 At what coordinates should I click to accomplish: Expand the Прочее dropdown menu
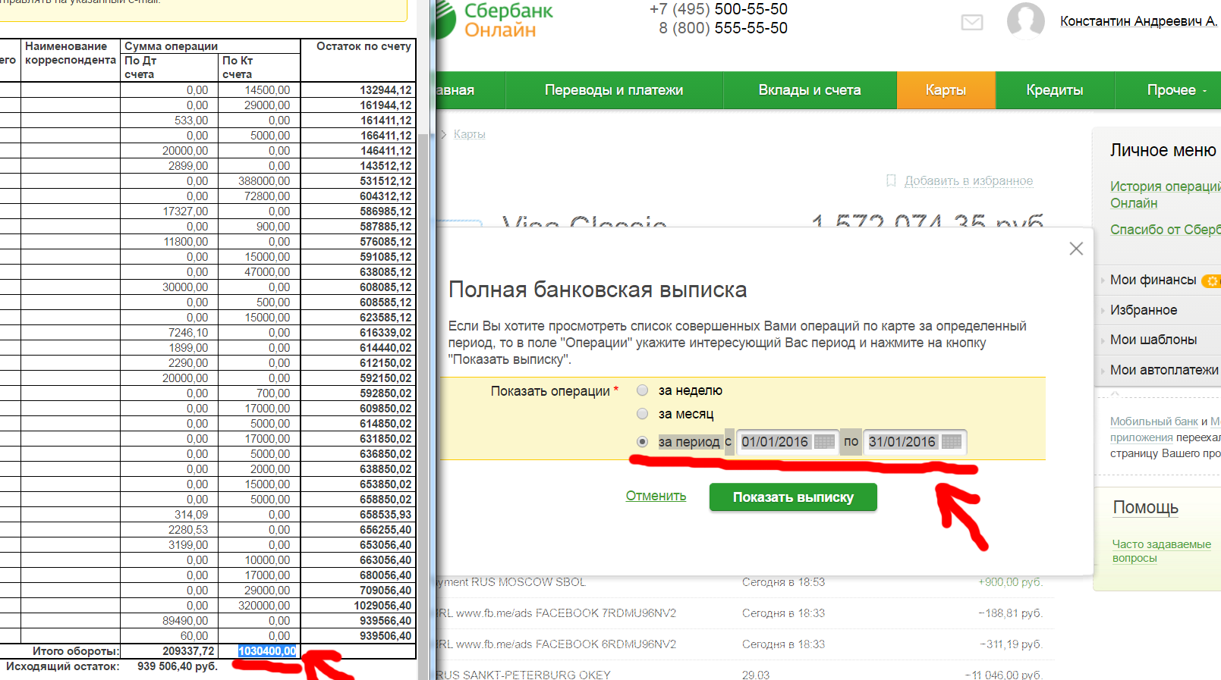coord(1175,90)
